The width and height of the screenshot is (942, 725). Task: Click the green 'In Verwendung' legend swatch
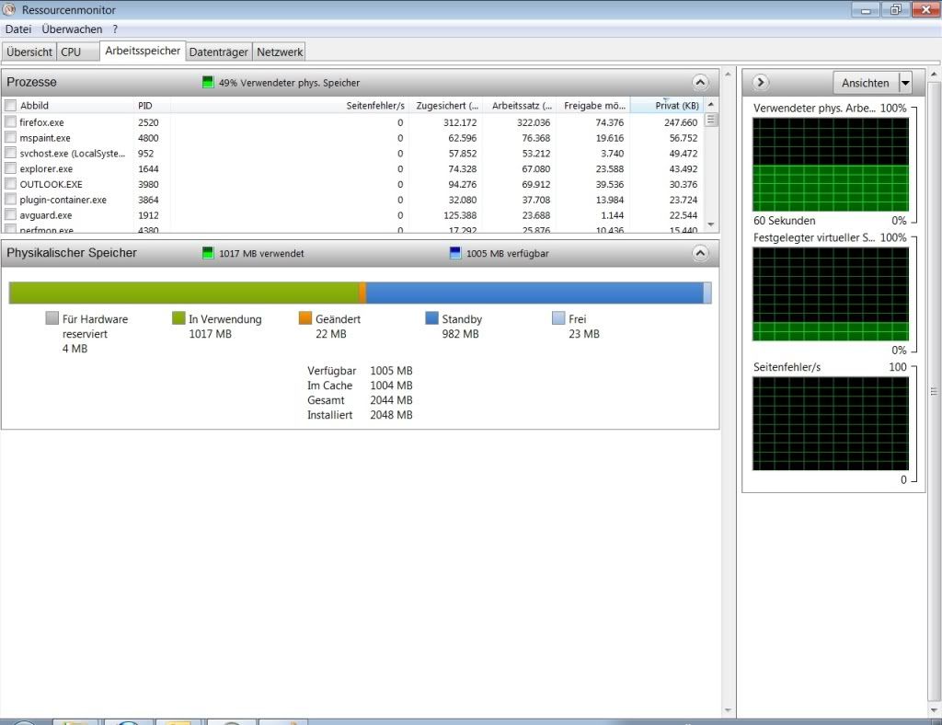click(179, 318)
